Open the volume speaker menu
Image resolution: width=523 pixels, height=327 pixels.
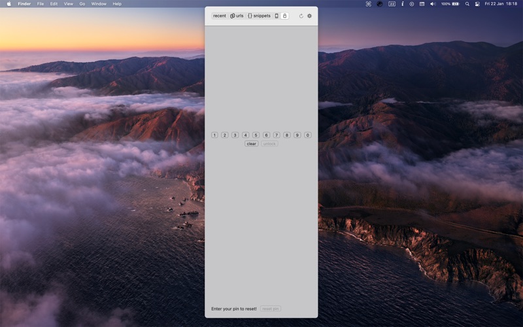point(433,4)
